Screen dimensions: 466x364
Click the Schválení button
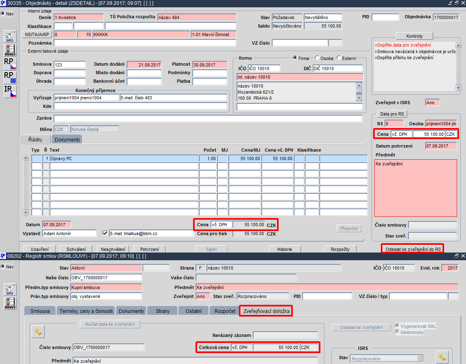[x=76, y=249]
